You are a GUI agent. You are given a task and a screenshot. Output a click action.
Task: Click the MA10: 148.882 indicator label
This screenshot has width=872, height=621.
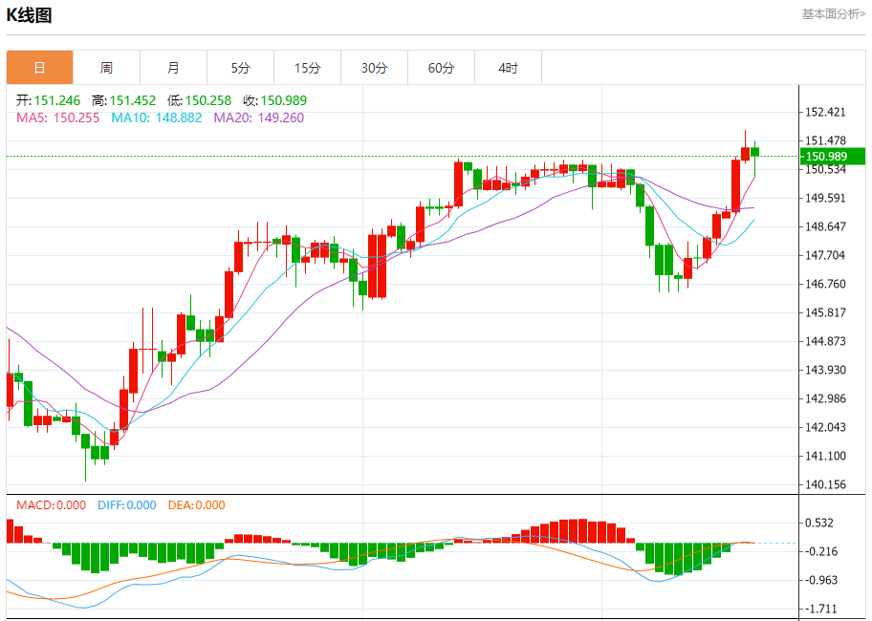click(x=157, y=118)
